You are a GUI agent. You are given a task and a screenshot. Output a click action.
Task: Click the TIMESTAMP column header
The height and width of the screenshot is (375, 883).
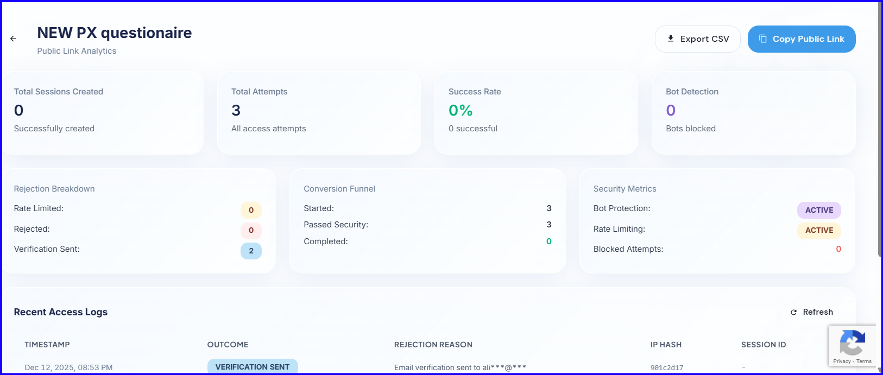pyautogui.click(x=47, y=345)
